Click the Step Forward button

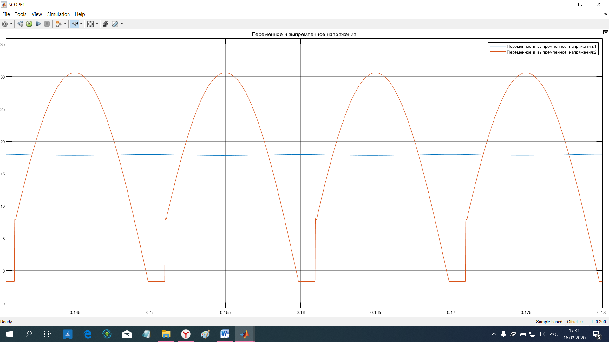[38, 24]
